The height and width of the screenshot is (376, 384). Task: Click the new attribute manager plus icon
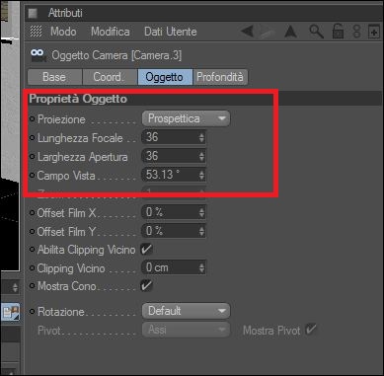(x=374, y=33)
